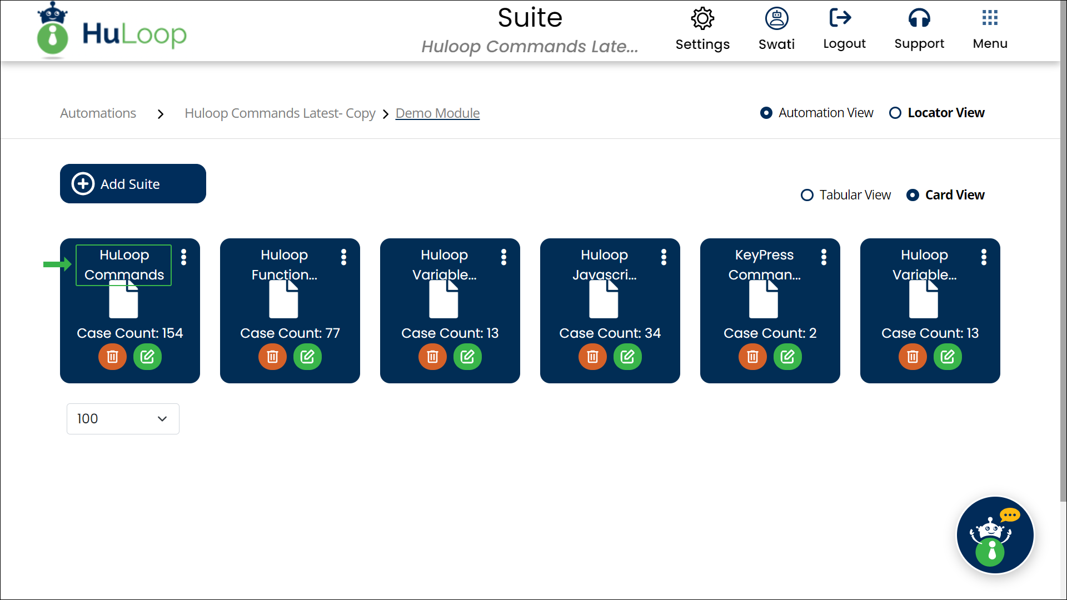
Task: Select Locator View radio button
Action: 895,113
